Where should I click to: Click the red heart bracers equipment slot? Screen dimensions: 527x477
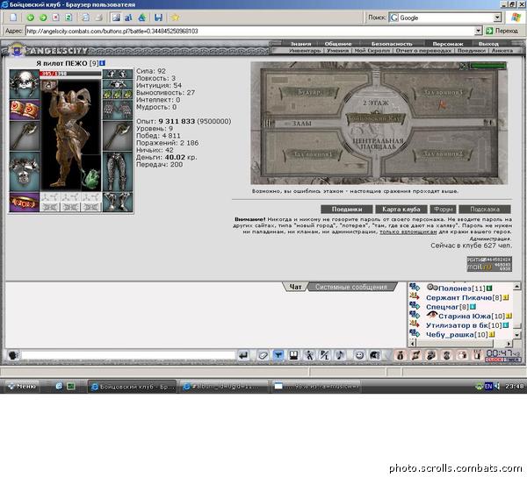[25, 110]
